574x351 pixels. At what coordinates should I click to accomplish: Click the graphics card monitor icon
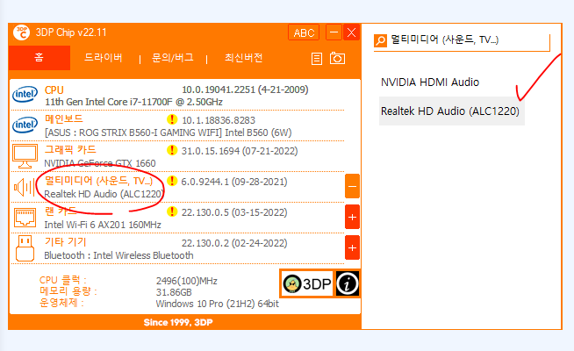25,156
